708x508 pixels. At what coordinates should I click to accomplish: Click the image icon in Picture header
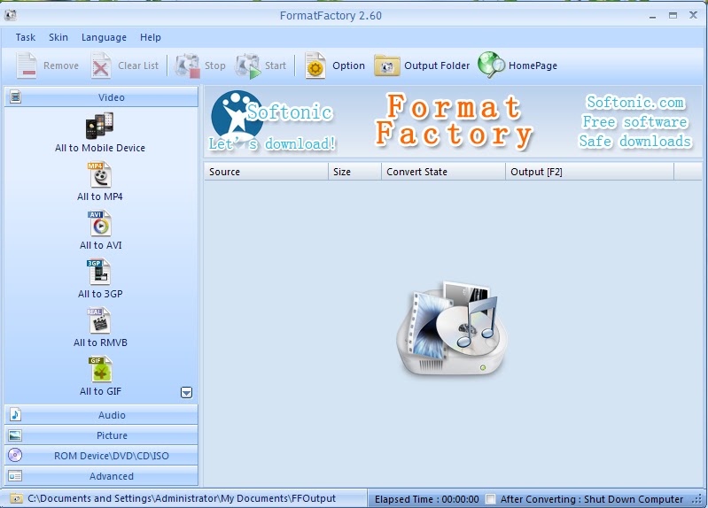15,435
